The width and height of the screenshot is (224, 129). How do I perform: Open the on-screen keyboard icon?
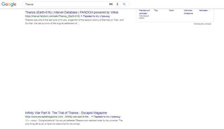tap(111, 4)
